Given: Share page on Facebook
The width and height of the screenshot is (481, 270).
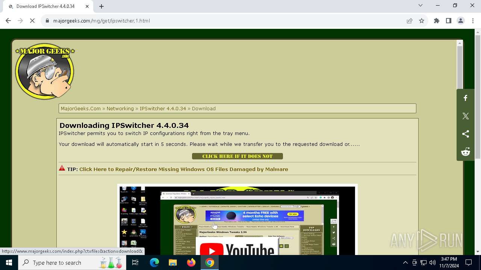Looking at the screenshot, I should coord(466,98).
